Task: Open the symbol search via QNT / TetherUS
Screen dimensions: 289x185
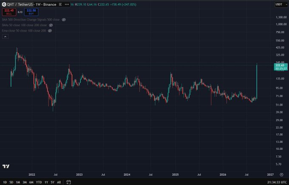Action: 20,4
